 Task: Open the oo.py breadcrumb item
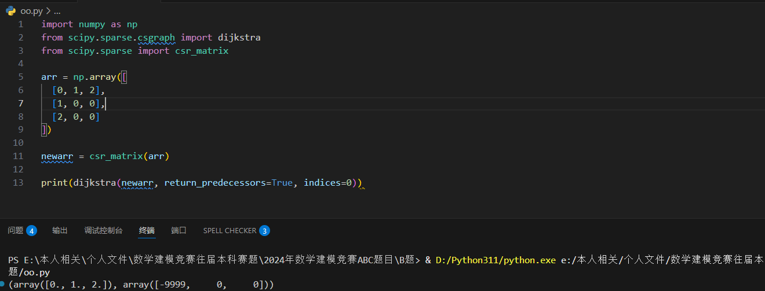31,10
